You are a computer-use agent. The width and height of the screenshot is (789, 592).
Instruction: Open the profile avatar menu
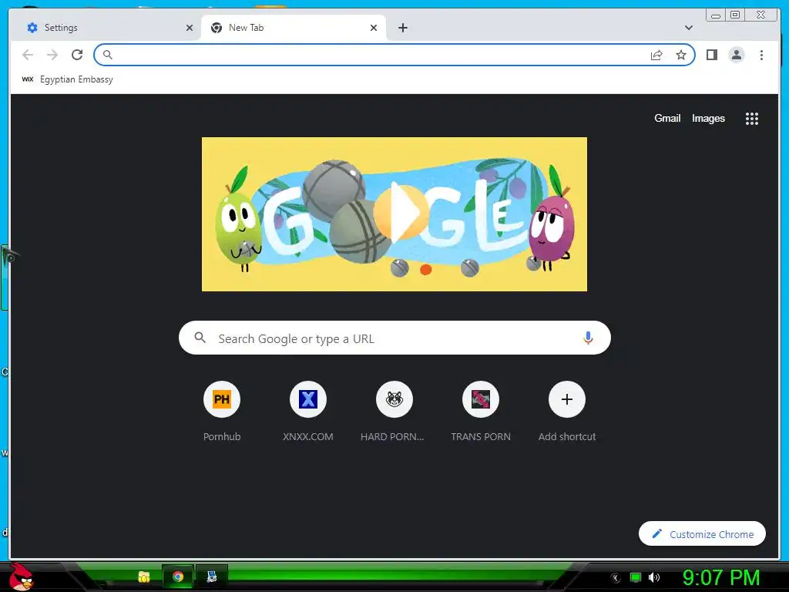point(736,55)
